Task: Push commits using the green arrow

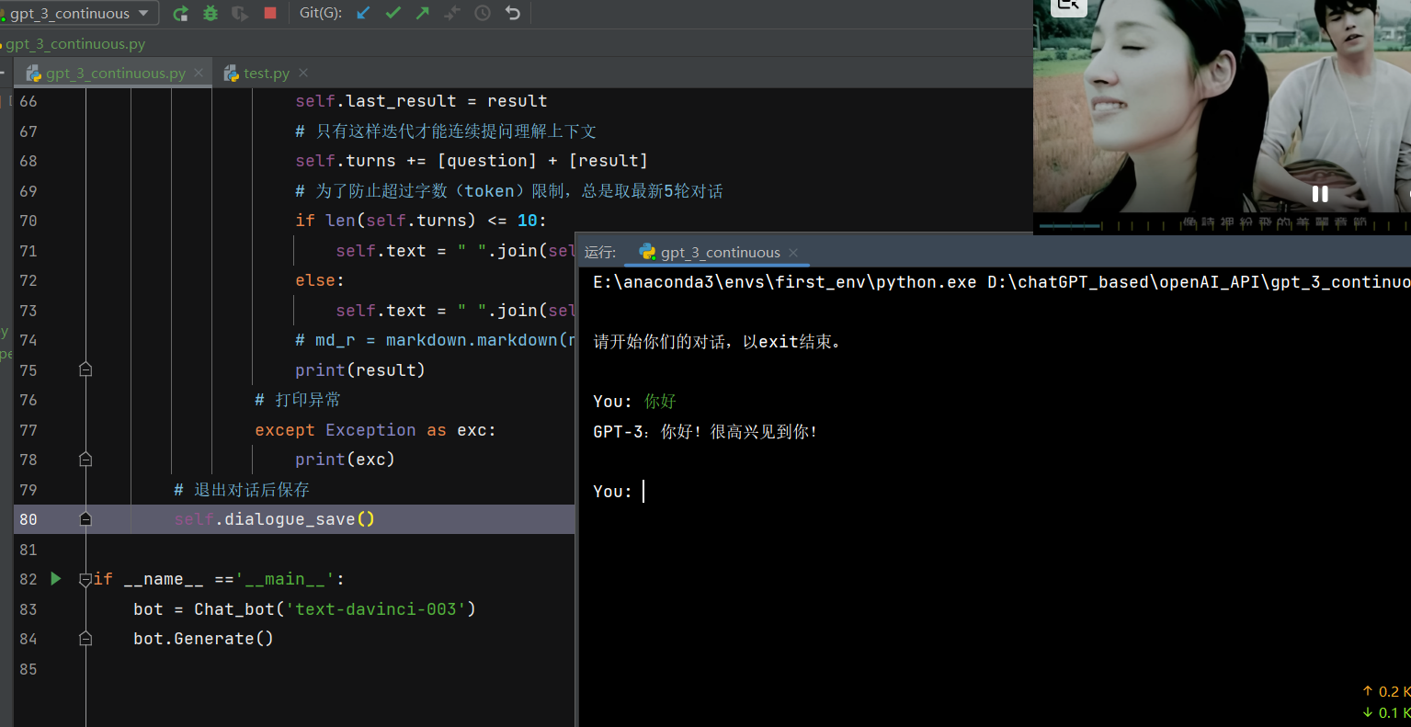Action: point(423,13)
